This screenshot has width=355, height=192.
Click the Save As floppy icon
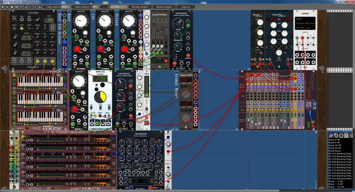[17, 7]
